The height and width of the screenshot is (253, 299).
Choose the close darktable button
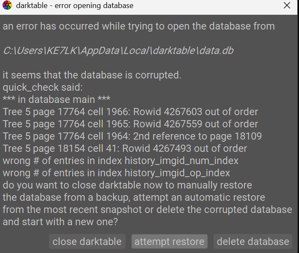click(87, 241)
